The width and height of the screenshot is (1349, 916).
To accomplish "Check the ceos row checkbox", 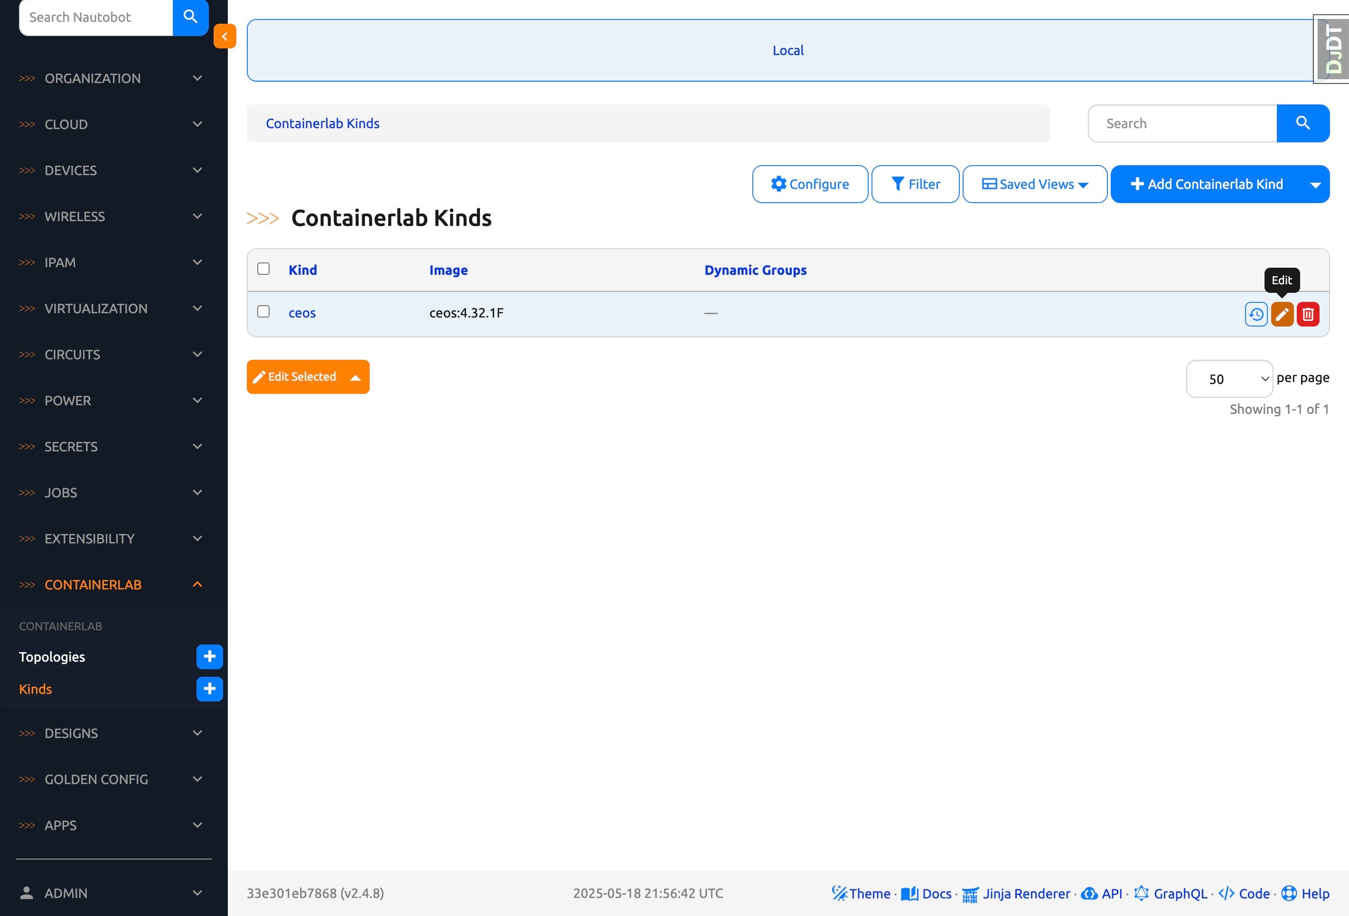I will [263, 312].
